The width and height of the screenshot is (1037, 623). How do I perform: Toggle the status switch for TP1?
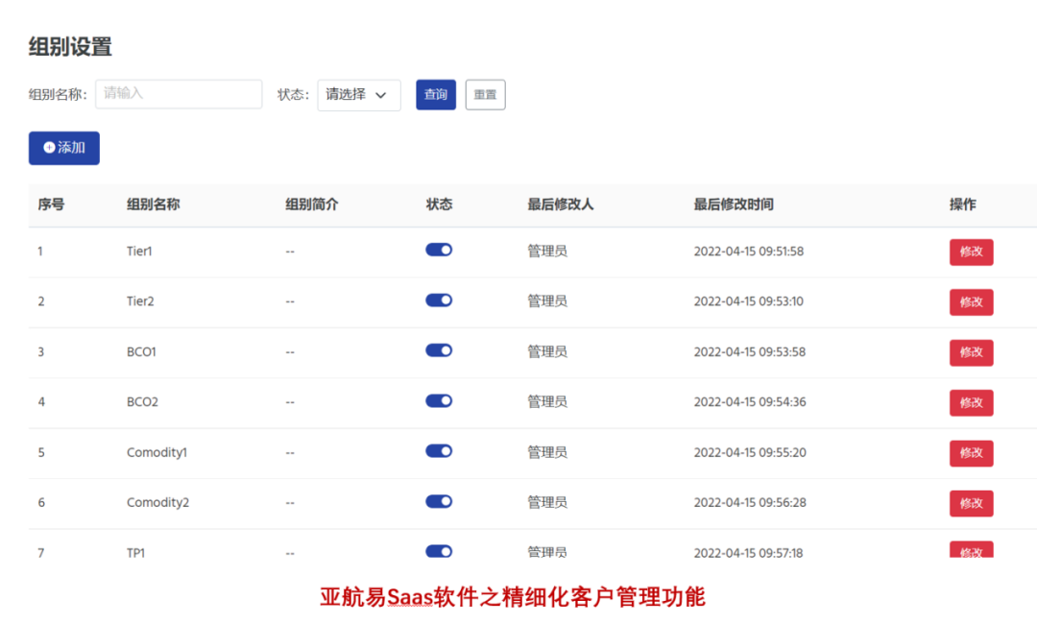pyautogui.click(x=438, y=551)
